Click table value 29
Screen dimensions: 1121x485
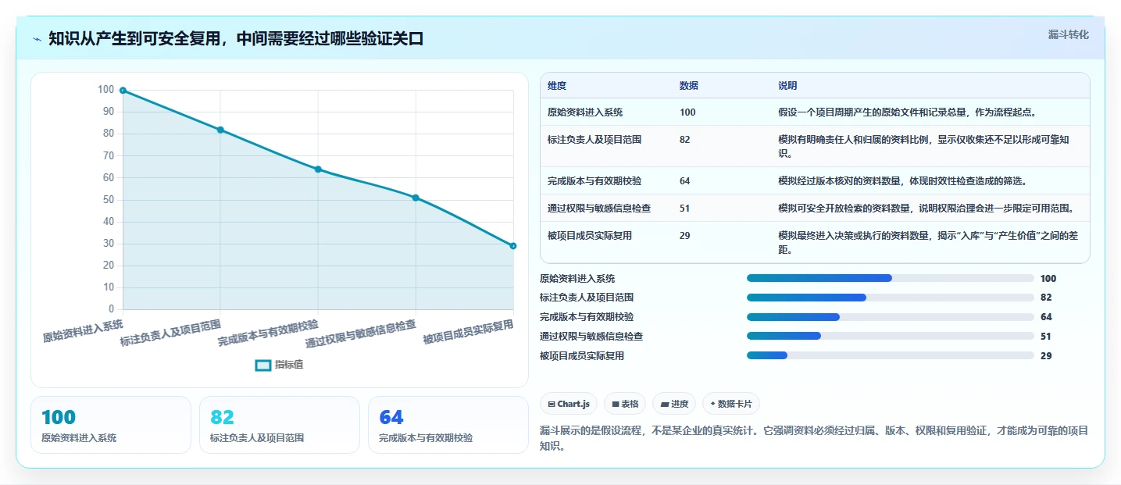[x=685, y=236]
